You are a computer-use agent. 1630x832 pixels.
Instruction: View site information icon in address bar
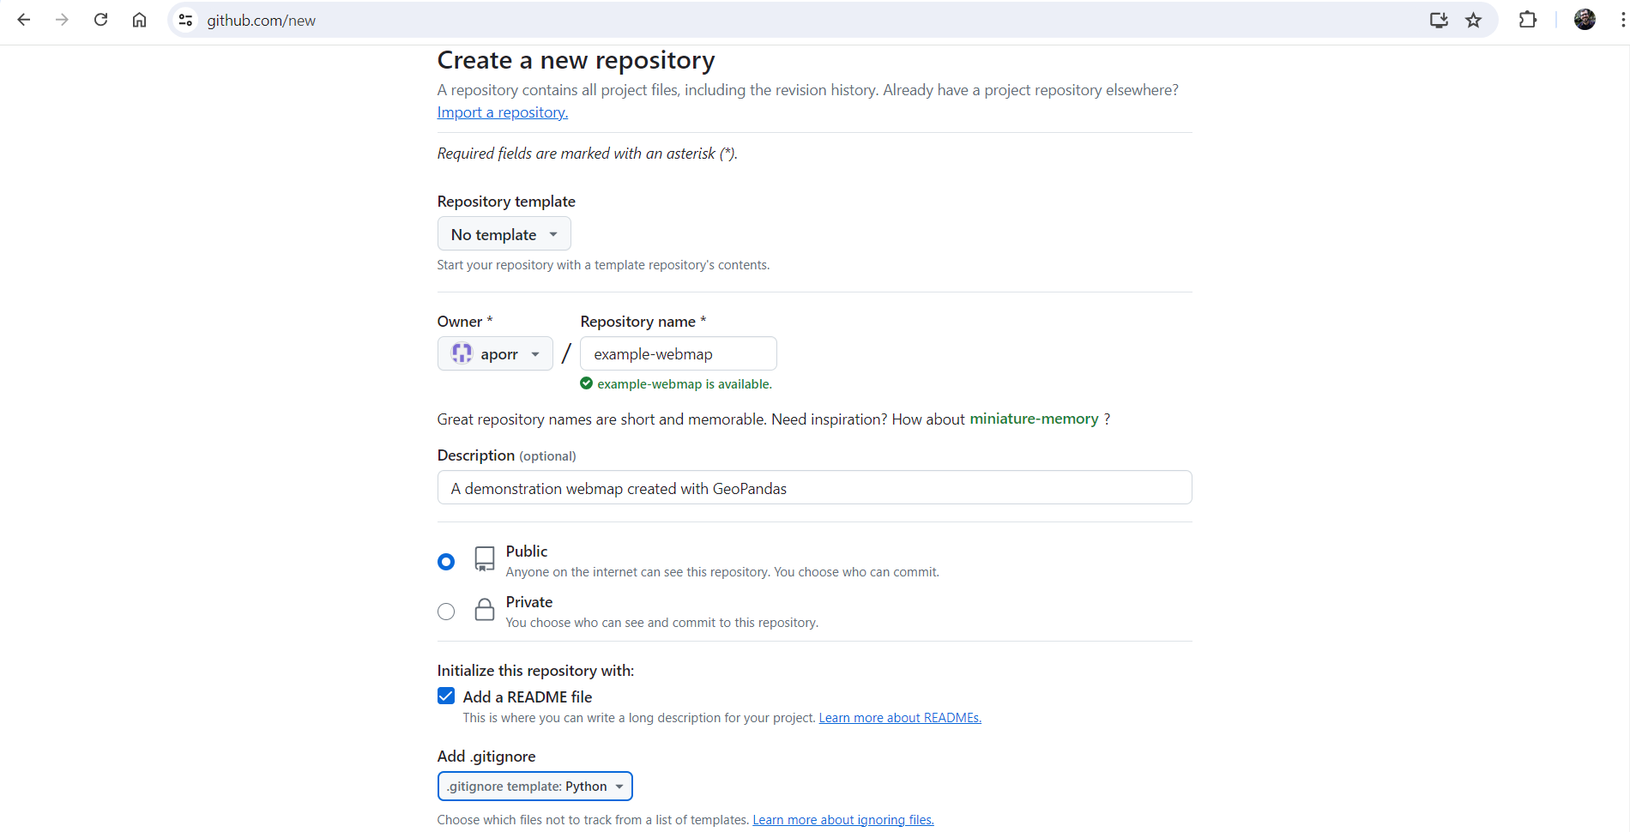[185, 20]
